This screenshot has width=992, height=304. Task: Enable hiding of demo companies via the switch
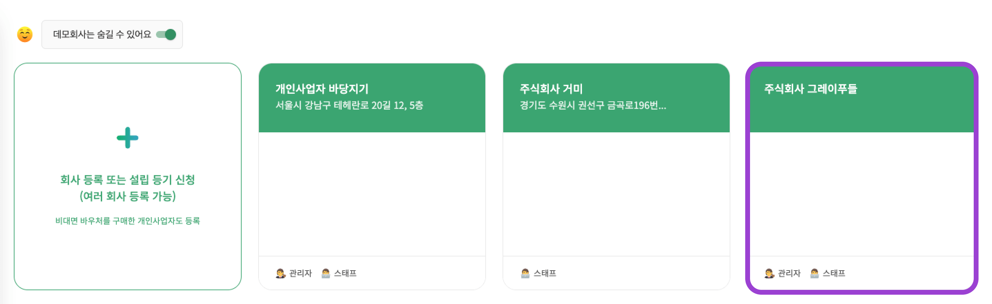click(167, 34)
